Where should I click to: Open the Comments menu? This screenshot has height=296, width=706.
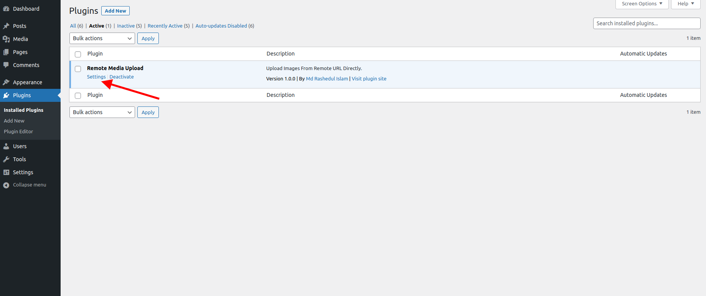(x=26, y=65)
